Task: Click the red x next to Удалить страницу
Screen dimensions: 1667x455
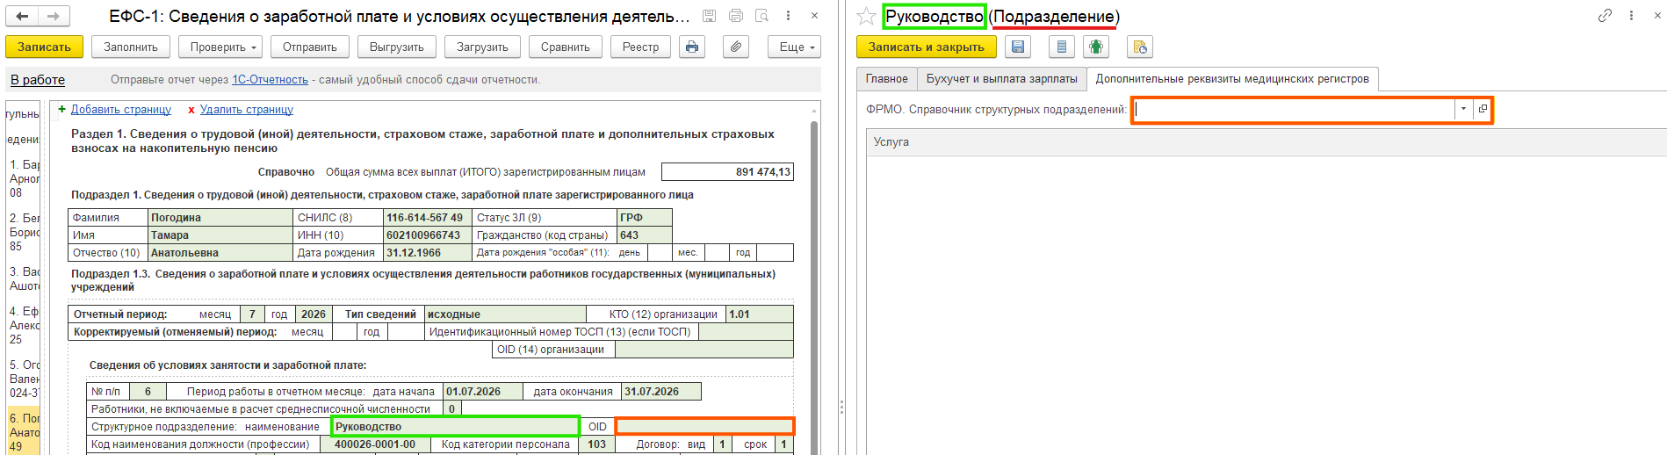Action: (x=191, y=110)
